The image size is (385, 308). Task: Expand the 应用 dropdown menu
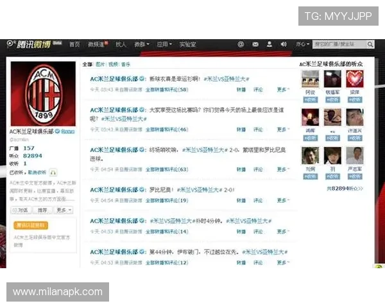pos(164,44)
